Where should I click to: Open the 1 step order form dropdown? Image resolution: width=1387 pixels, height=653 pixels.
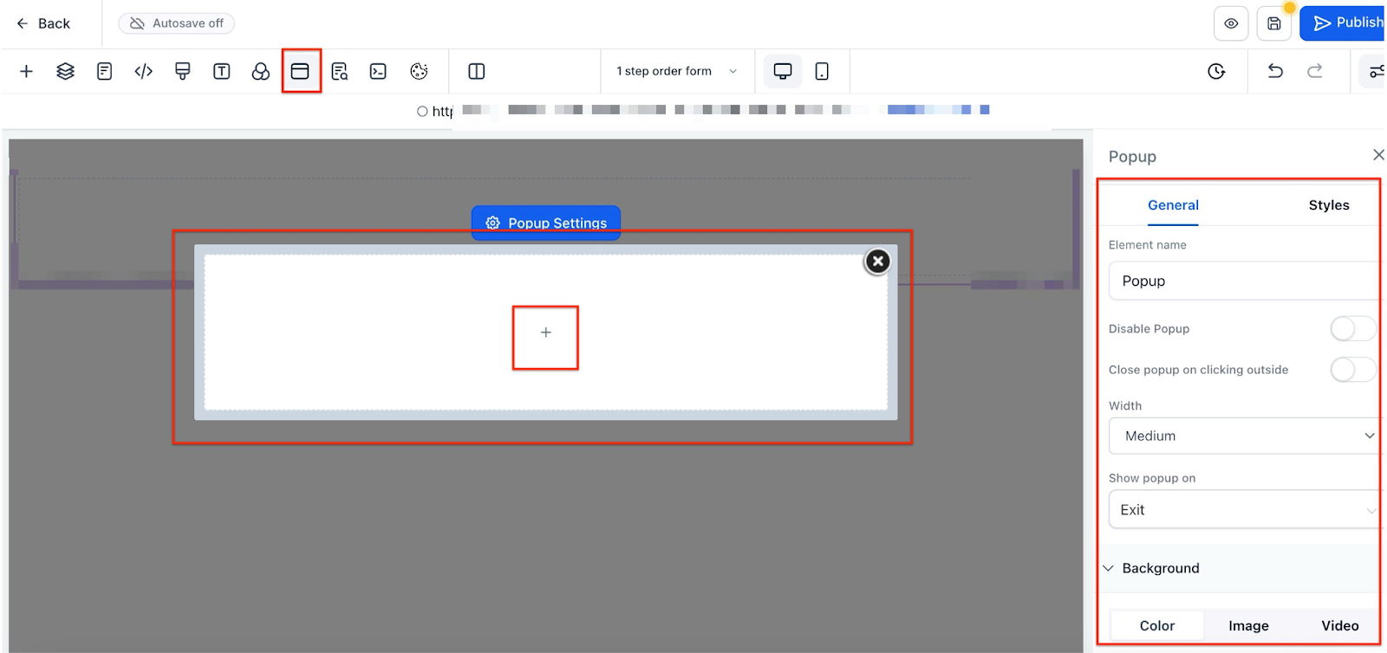[676, 71]
